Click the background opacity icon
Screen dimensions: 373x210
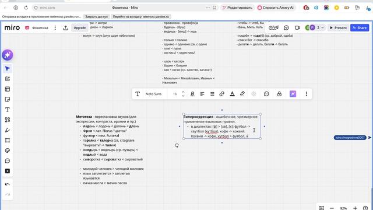[254, 94]
